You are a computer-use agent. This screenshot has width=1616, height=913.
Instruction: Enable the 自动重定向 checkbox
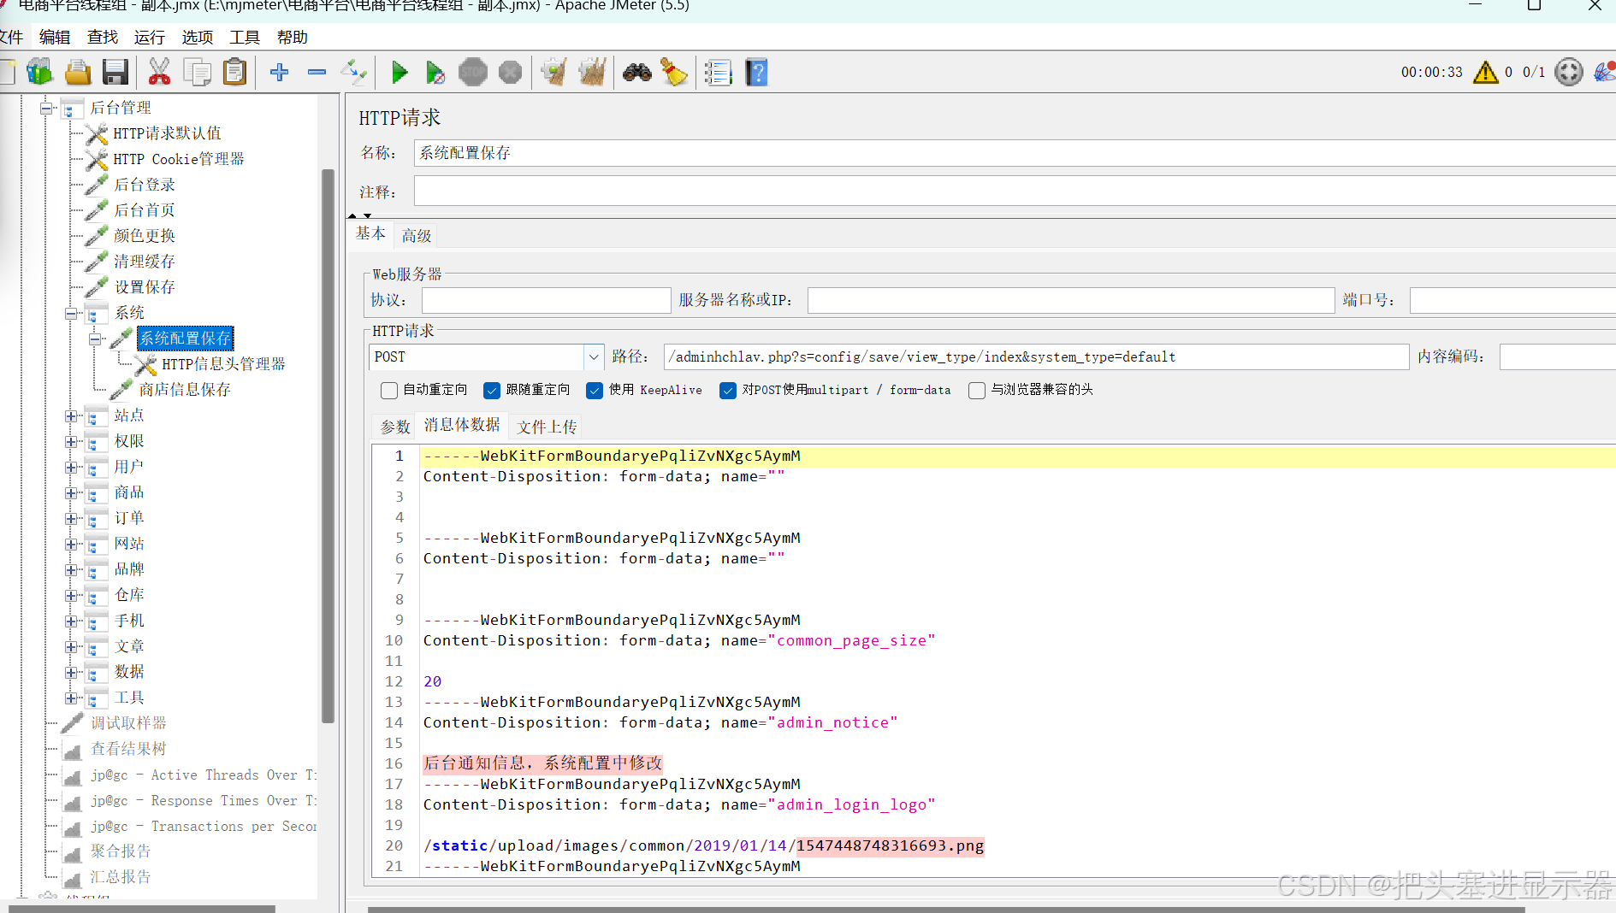pos(389,391)
